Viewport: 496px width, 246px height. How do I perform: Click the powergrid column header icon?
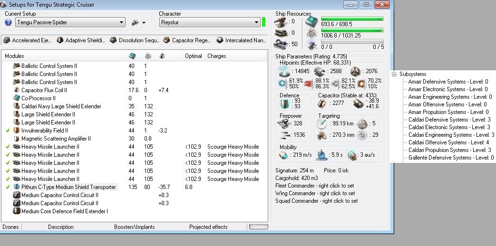click(147, 56)
